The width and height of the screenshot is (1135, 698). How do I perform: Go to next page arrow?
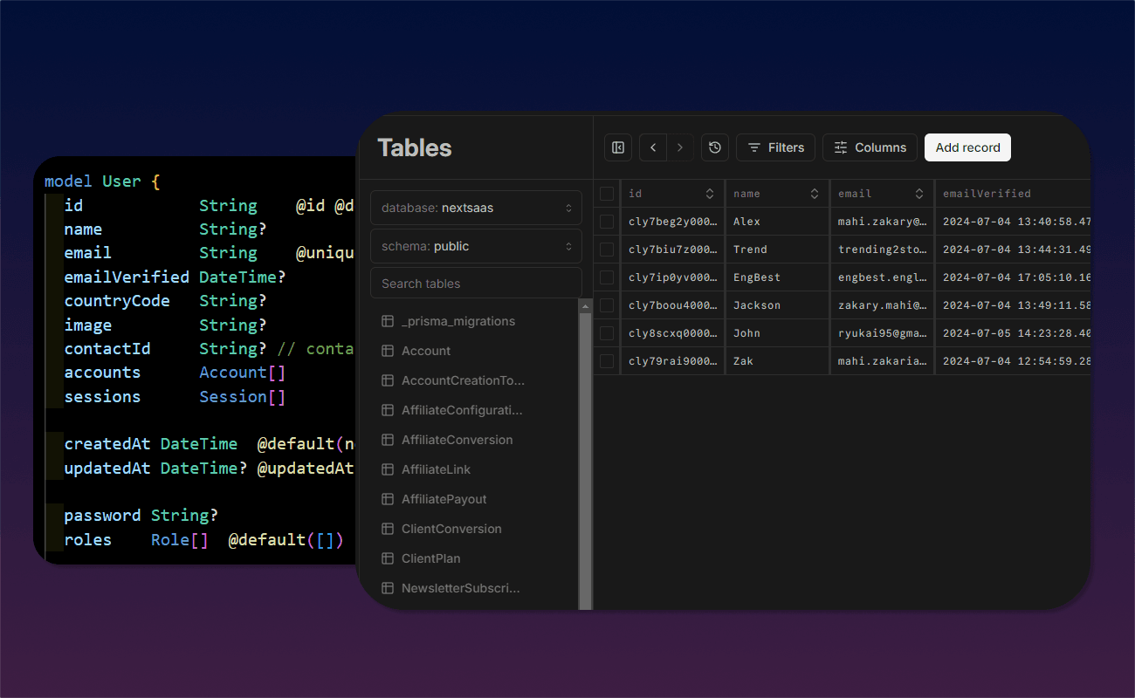click(x=681, y=147)
